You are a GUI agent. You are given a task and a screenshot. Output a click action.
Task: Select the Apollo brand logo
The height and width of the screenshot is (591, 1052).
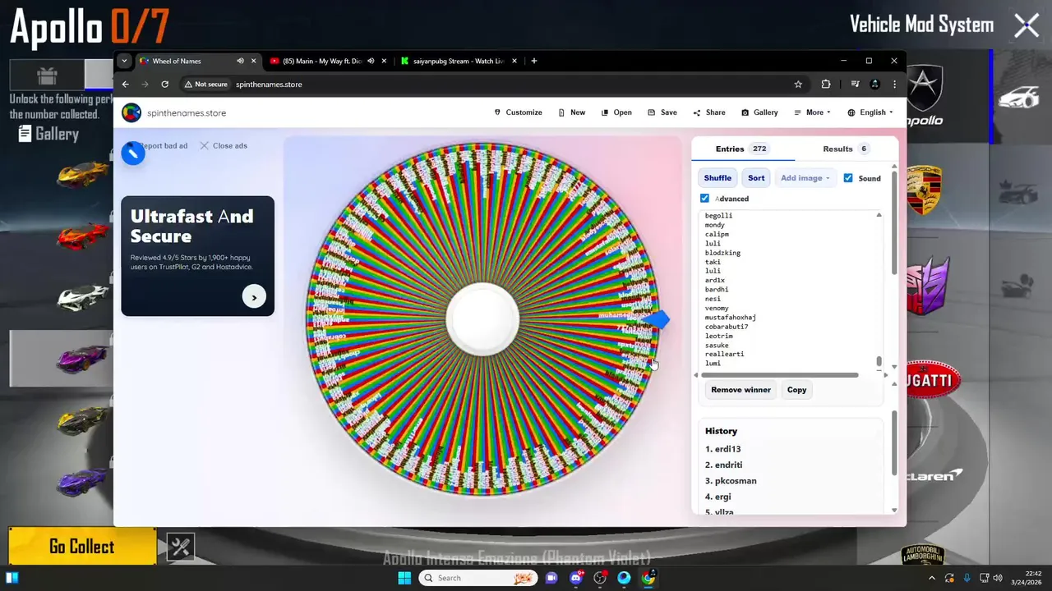[925, 97]
